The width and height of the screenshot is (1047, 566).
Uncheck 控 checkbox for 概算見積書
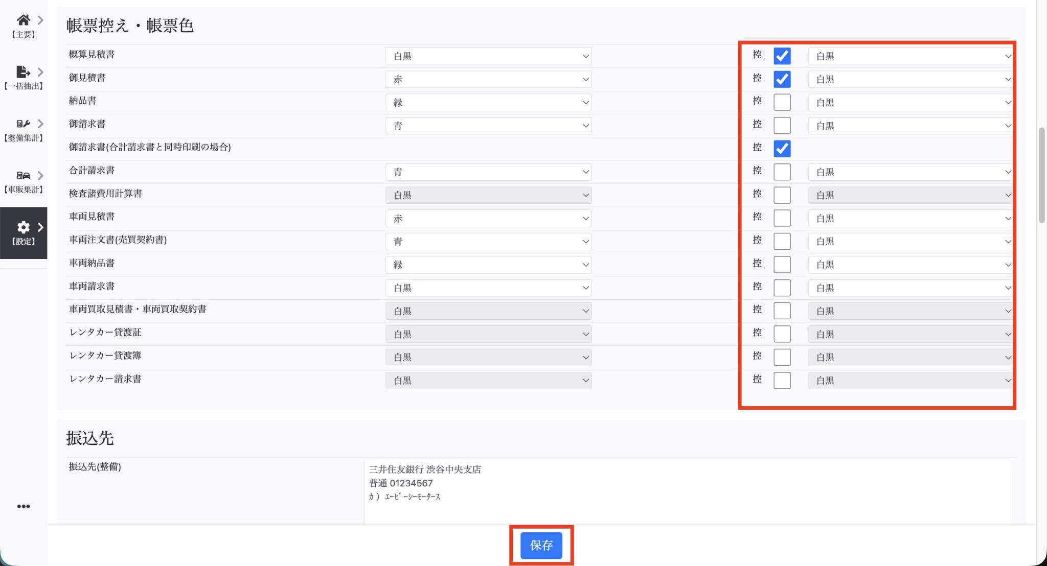782,56
